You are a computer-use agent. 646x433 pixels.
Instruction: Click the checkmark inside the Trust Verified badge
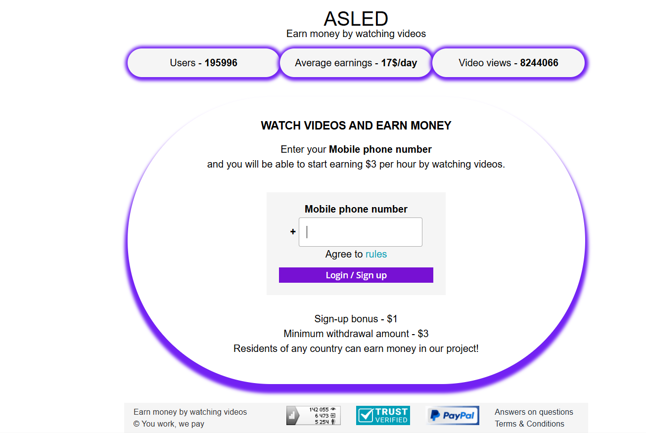tap(366, 415)
